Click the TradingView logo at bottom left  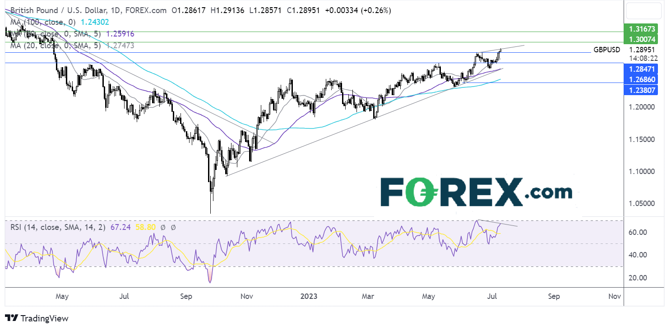[x=37, y=318]
